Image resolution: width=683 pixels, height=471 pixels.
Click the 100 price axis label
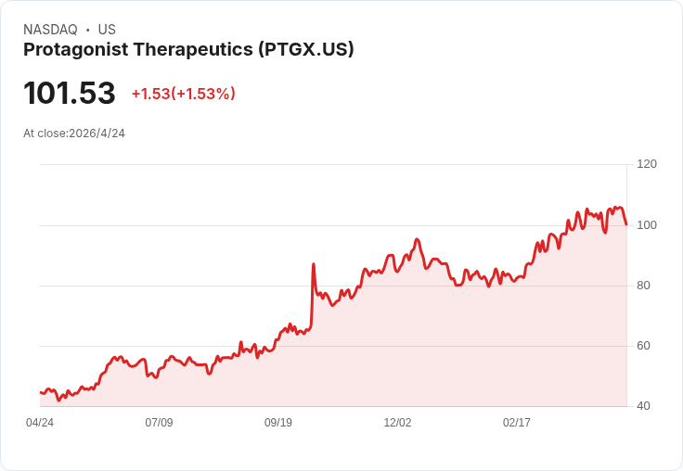point(647,225)
